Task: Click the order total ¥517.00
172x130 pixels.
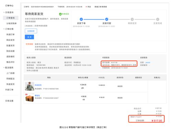Action: 157,121
